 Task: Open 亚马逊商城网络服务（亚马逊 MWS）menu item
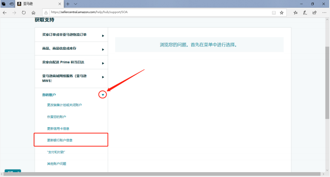tap(71, 79)
